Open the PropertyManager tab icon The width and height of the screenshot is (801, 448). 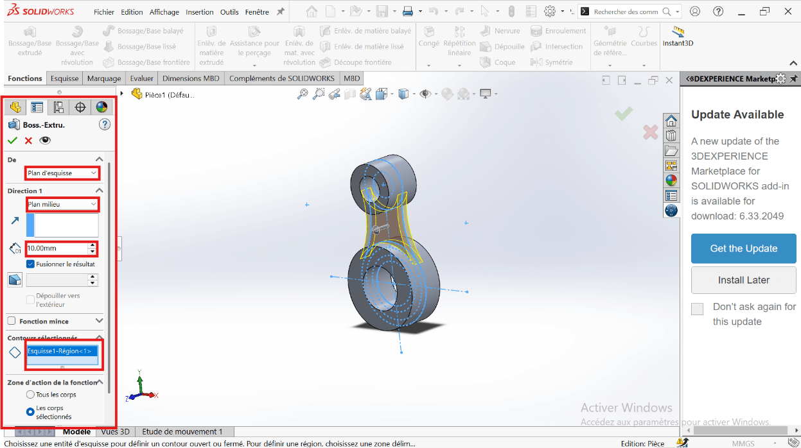[37, 107]
